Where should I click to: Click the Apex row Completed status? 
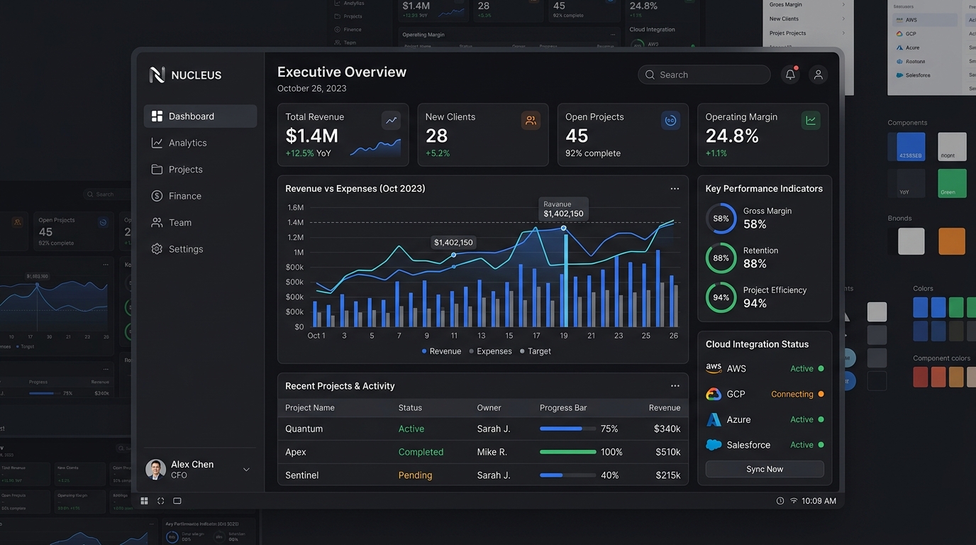pyautogui.click(x=421, y=452)
